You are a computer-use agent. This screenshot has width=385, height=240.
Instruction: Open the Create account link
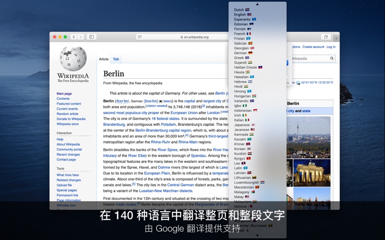[313, 47]
